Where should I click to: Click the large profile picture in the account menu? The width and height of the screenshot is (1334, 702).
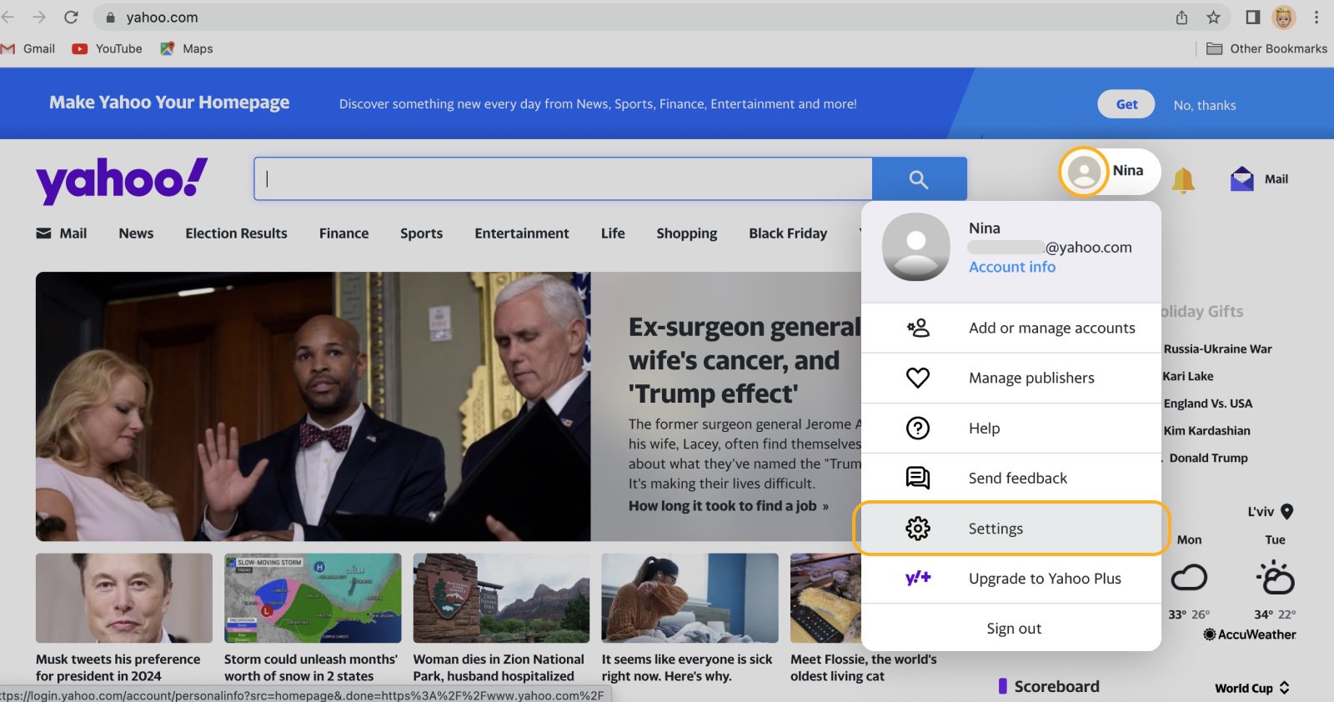coord(916,247)
